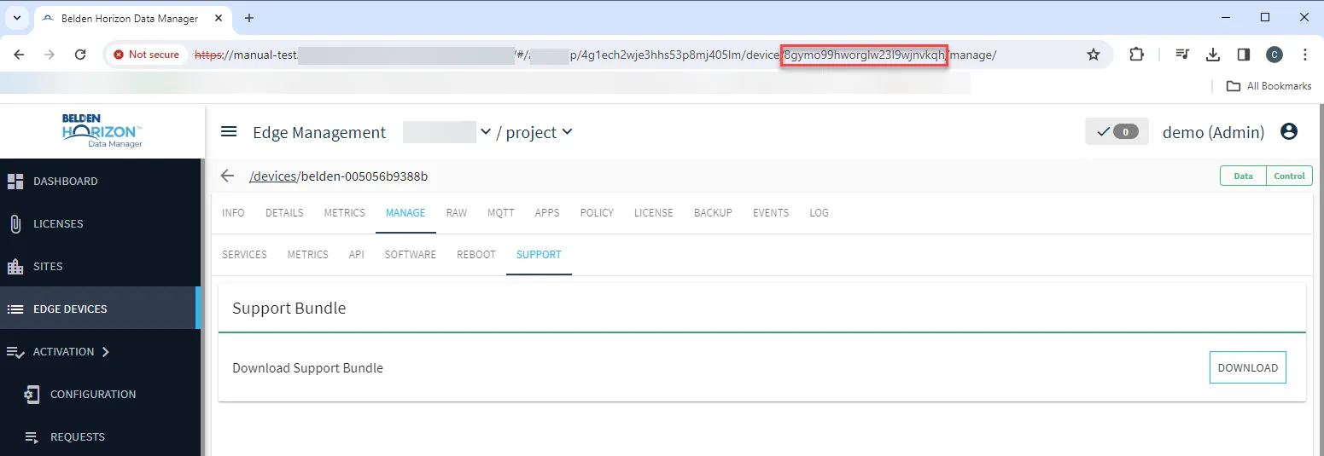Open the APPS tab
This screenshot has height=456, width=1324.
coord(547,213)
